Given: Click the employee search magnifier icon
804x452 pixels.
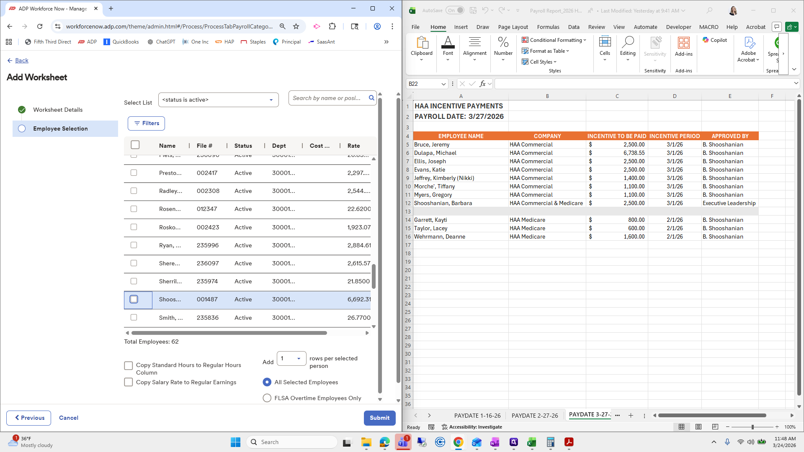Looking at the screenshot, I should pyautogui.click(x=371, y=98).
